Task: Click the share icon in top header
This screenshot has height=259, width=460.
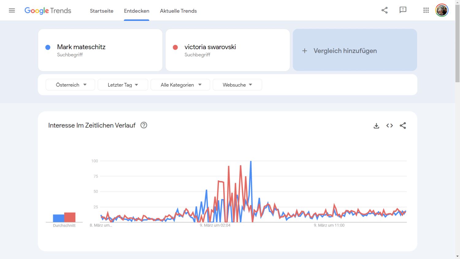Action: pos(385,10)
